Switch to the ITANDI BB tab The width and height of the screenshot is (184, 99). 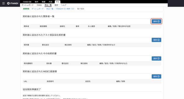pyautogui.click(x=27, y=2)
